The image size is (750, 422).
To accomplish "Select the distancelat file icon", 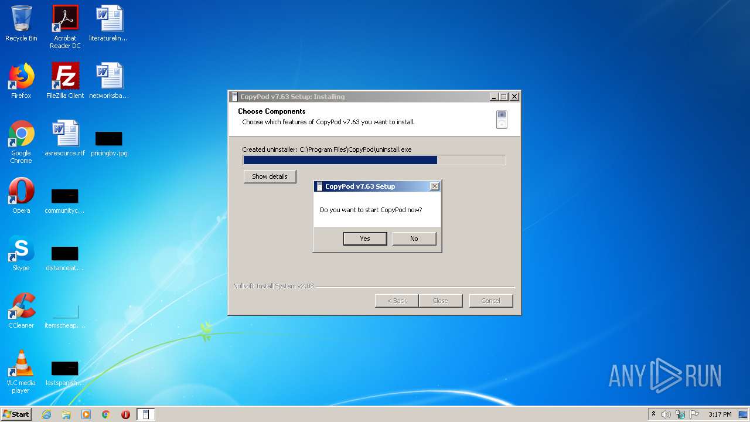I will tap(65, 258).
